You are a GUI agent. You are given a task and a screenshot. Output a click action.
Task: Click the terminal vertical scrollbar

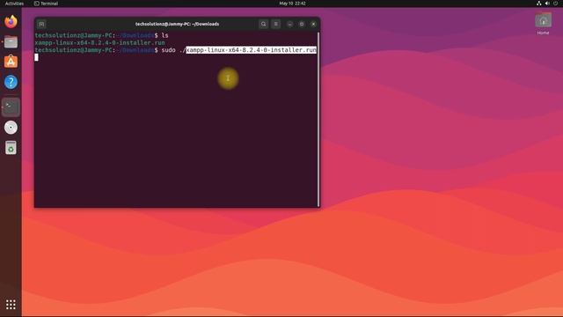318,119
